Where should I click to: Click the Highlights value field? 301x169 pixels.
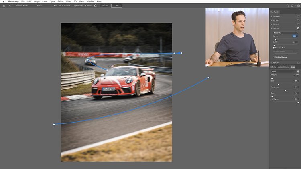point(296,99)
